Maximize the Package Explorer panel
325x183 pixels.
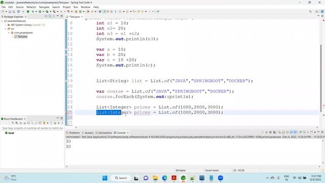tap(61, 16)
